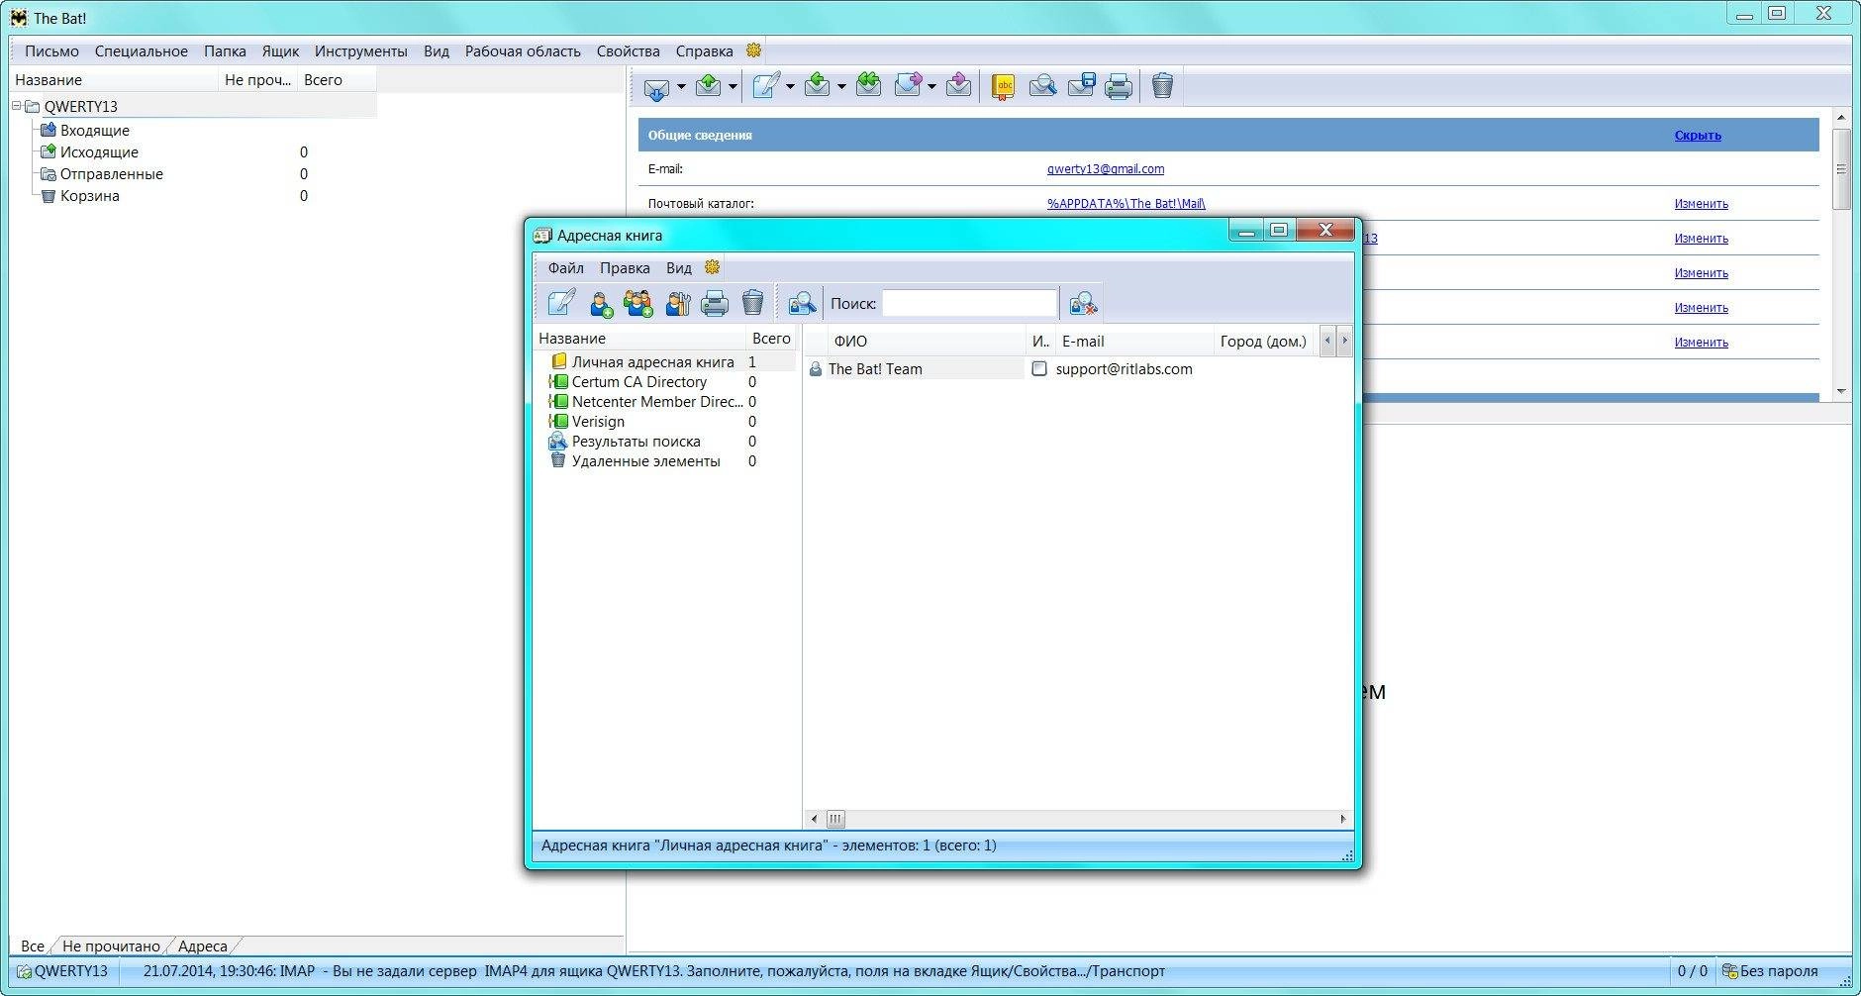Click the star customize icon in main menu bar
Viewport: 1861px width, 996px height.
[x=754, y=50]
